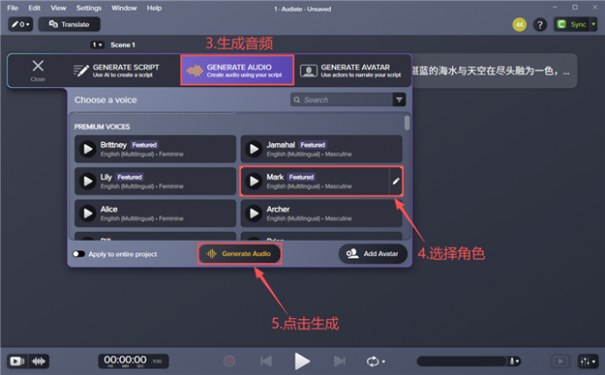This screenshot has width=605, height=375.
Task: Switch to video view icon
Action: tap(17, 361)
